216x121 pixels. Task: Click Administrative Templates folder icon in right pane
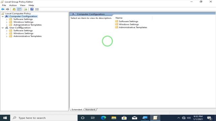117,27
